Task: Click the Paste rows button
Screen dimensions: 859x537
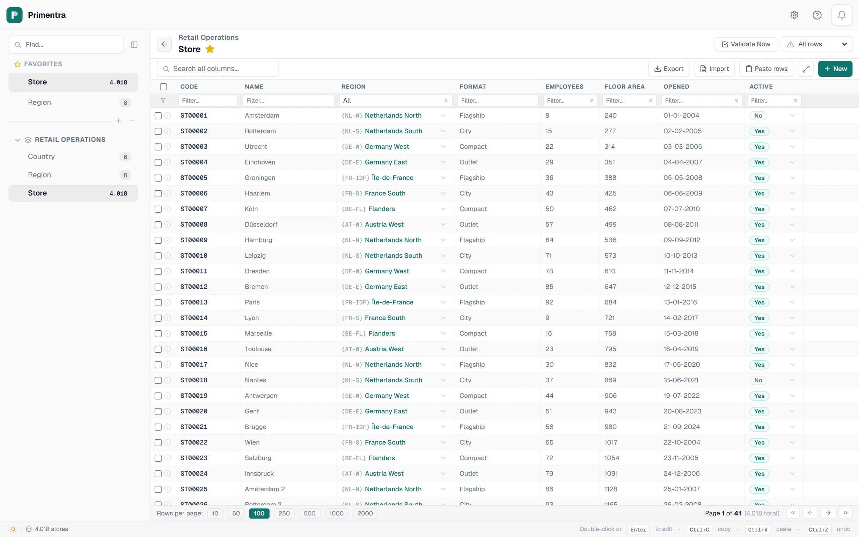Action: (766, 68)
